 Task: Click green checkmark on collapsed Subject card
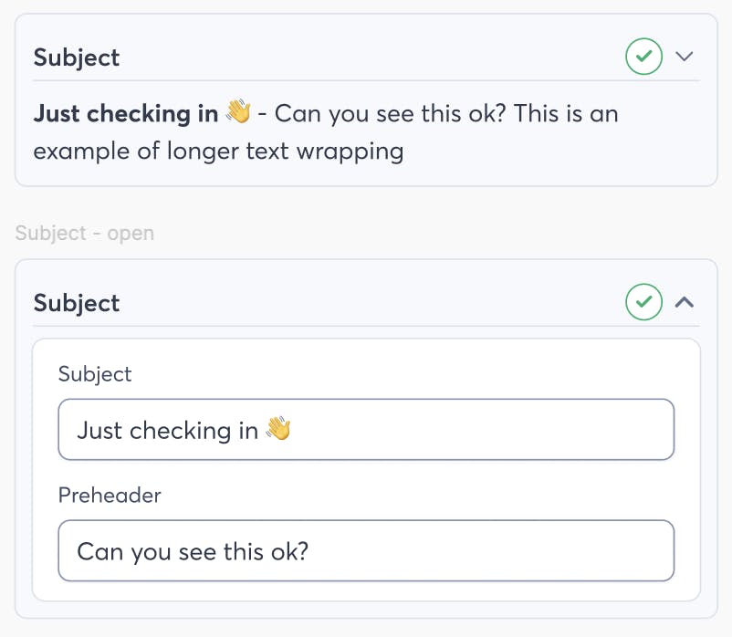(643, 57)
